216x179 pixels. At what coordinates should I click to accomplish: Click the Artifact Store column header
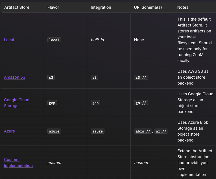tap(17, 7)
